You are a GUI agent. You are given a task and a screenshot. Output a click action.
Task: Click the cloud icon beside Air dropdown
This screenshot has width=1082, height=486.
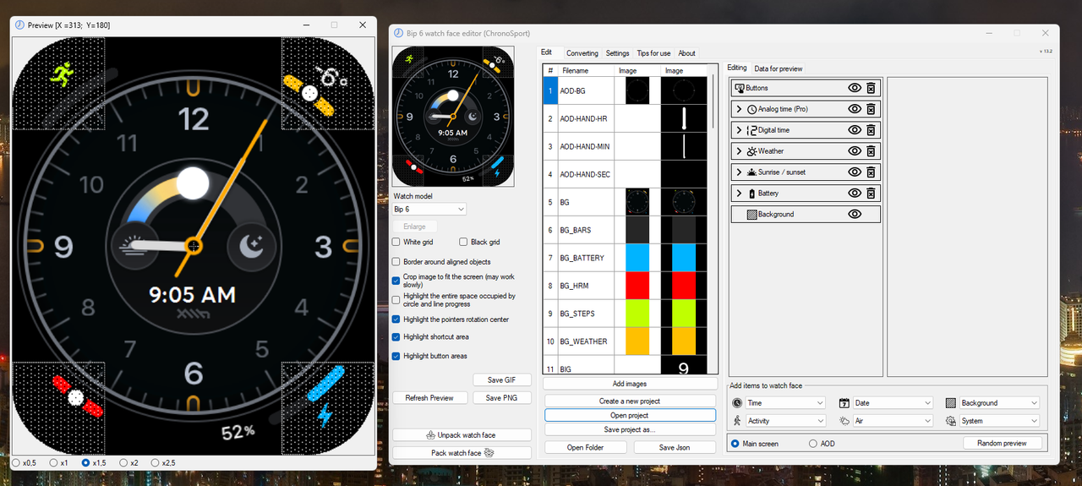pos(844,421)
